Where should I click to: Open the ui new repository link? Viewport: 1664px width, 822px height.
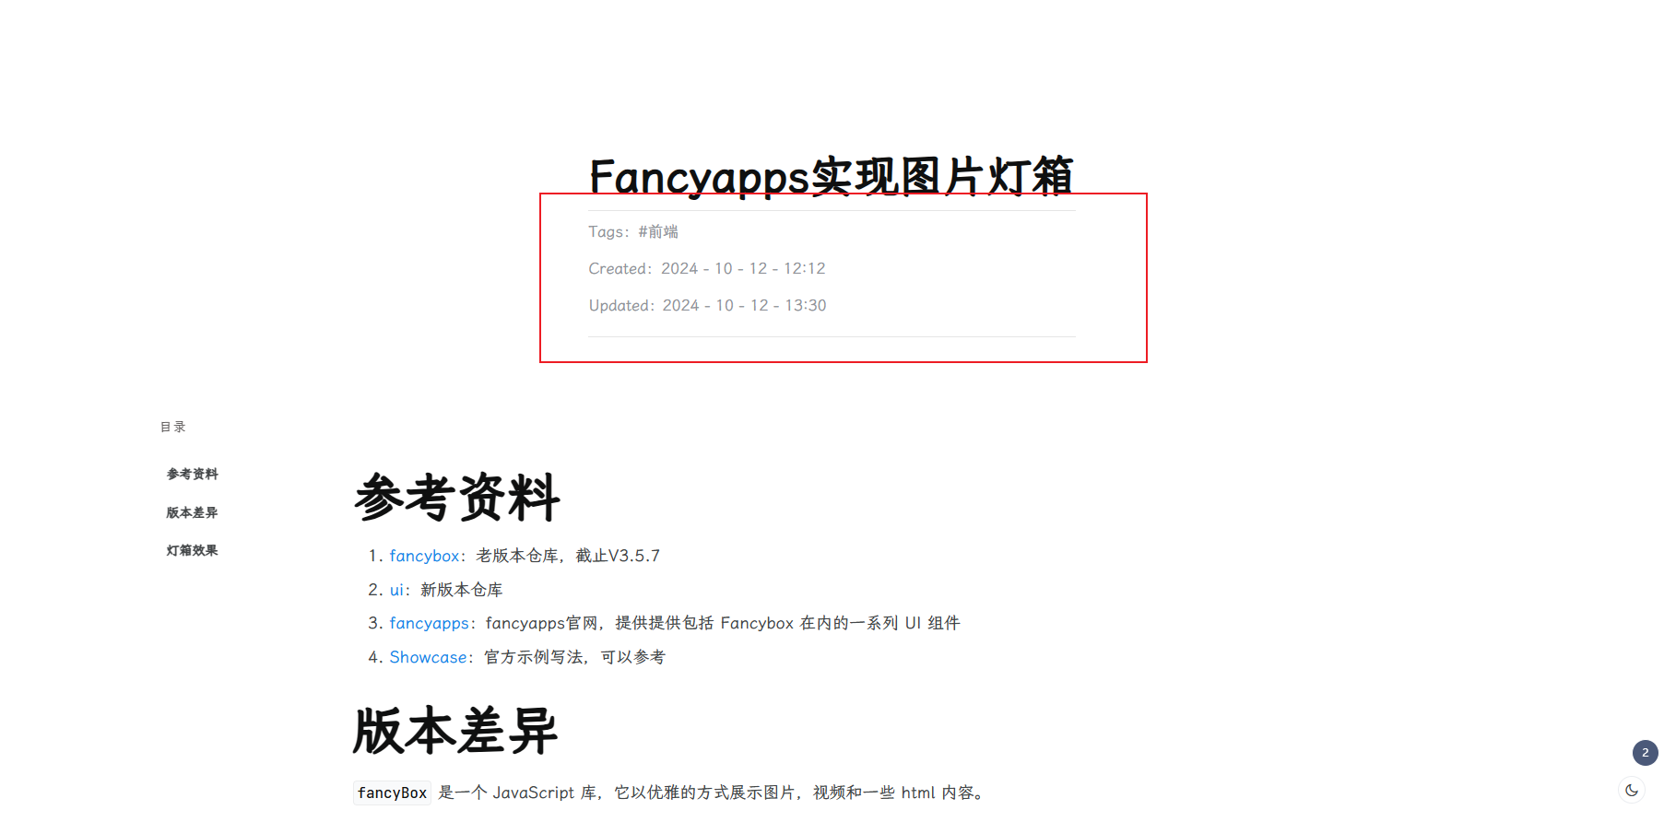pos(396,590)
